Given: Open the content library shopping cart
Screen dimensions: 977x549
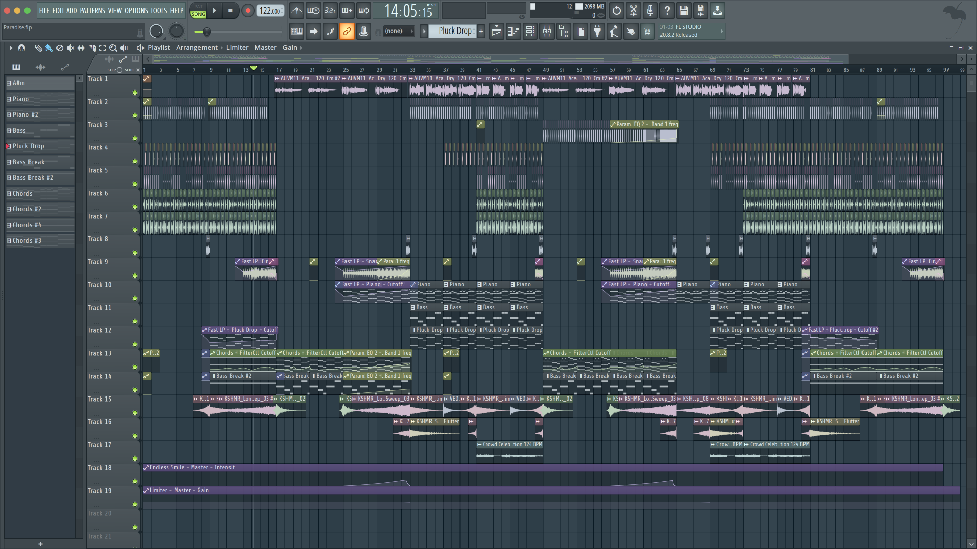Looking at the screenshot, I should (x=647, y=32).
